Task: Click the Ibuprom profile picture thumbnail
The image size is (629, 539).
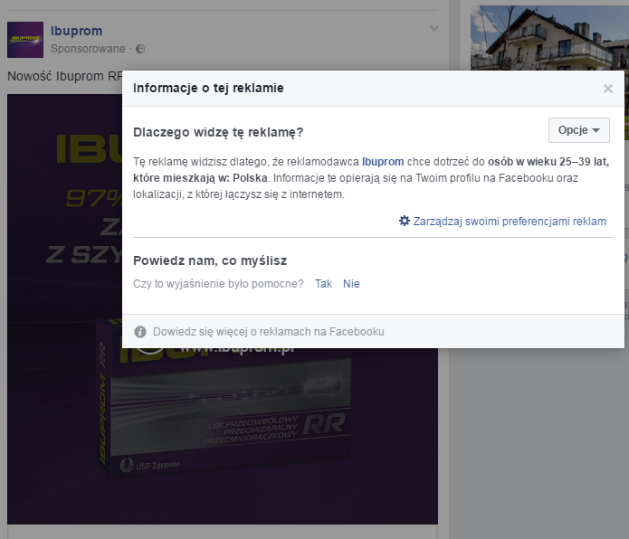Action: click(x=25, y=40)
